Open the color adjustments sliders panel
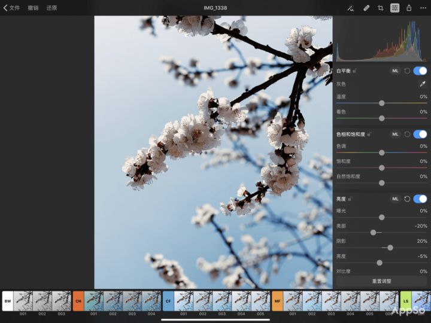The image size is (431, 323). (x=394, y=8)
